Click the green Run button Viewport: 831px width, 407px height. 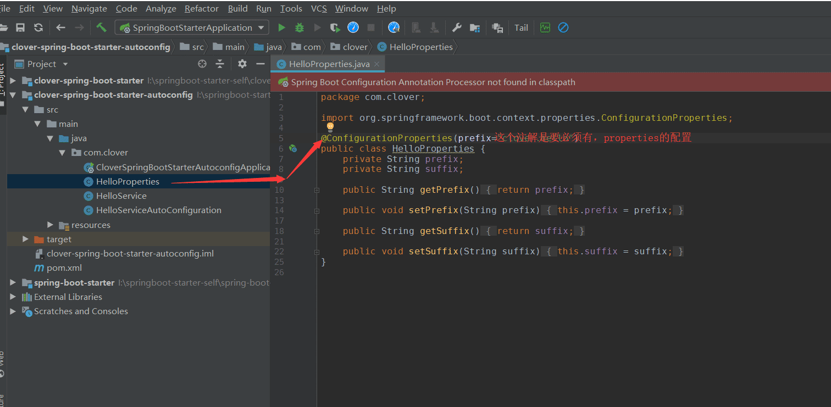click(281, 27)
